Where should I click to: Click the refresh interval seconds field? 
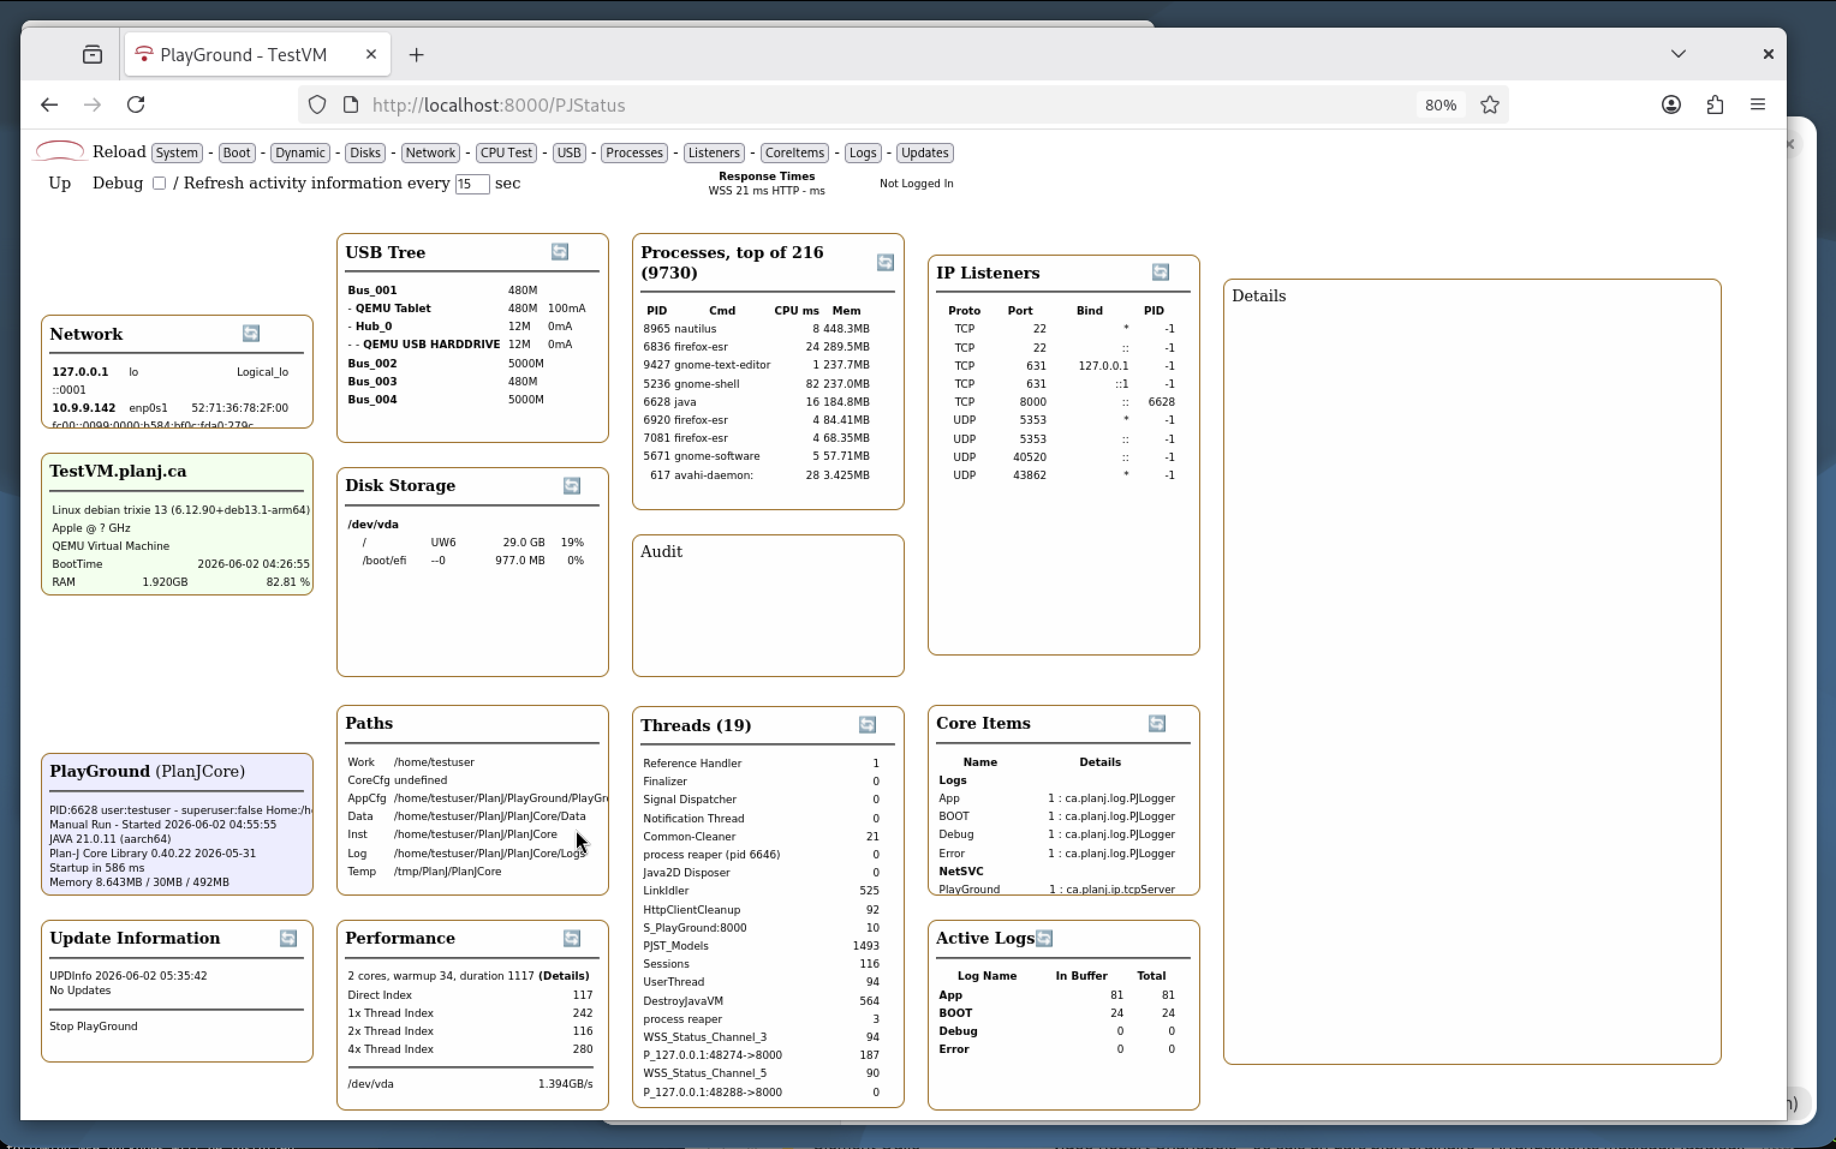click(472, 184)
